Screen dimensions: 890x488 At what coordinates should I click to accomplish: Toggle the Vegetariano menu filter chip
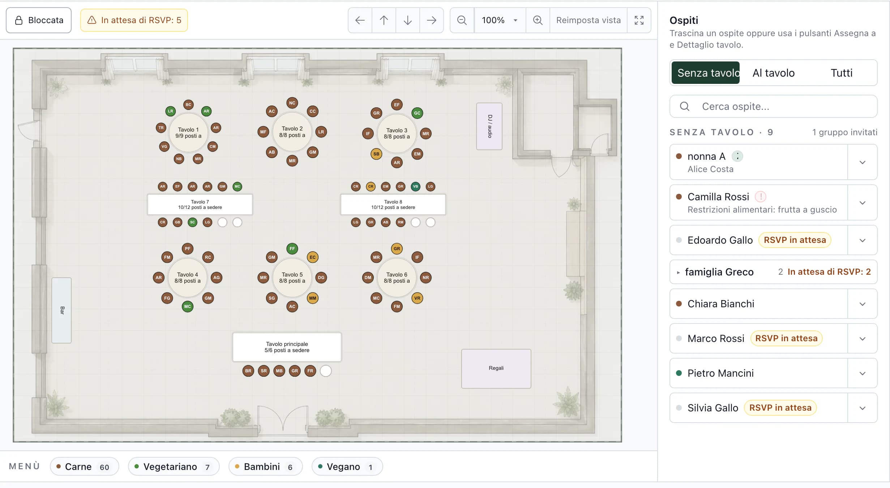[174, 467]
